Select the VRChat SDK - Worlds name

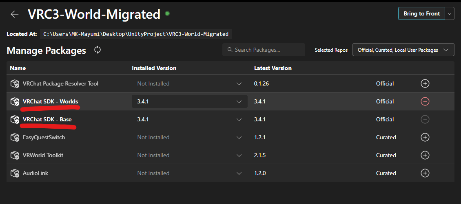point(50,101)
